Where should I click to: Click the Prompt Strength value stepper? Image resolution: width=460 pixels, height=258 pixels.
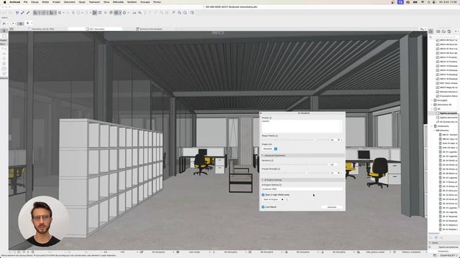tap(341, 173)
